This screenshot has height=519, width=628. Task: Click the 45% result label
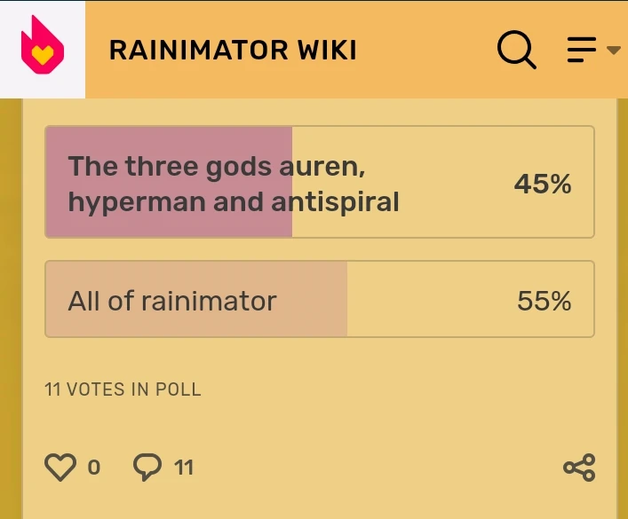pos(543,184)
